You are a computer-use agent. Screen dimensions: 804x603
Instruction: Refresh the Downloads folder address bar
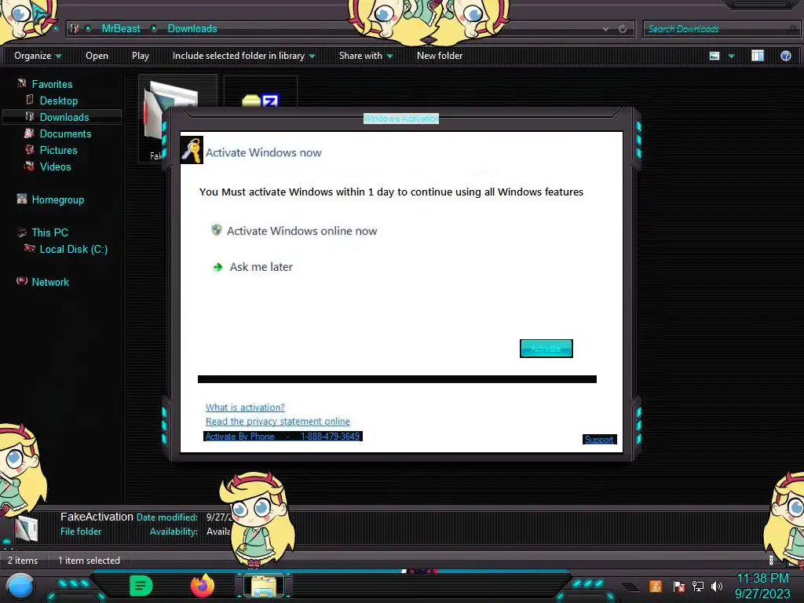point(623,29)
